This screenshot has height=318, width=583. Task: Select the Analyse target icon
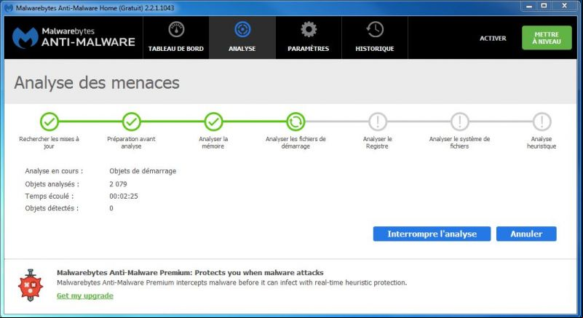coord(242,29)
